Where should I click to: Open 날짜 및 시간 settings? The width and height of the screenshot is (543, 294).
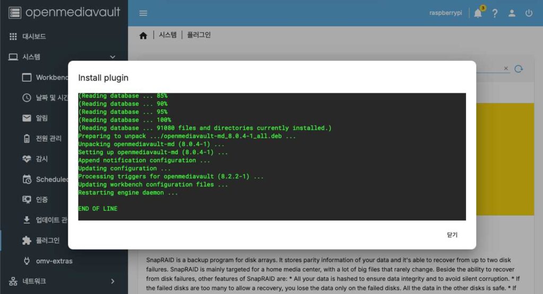(x=52, y=98)
